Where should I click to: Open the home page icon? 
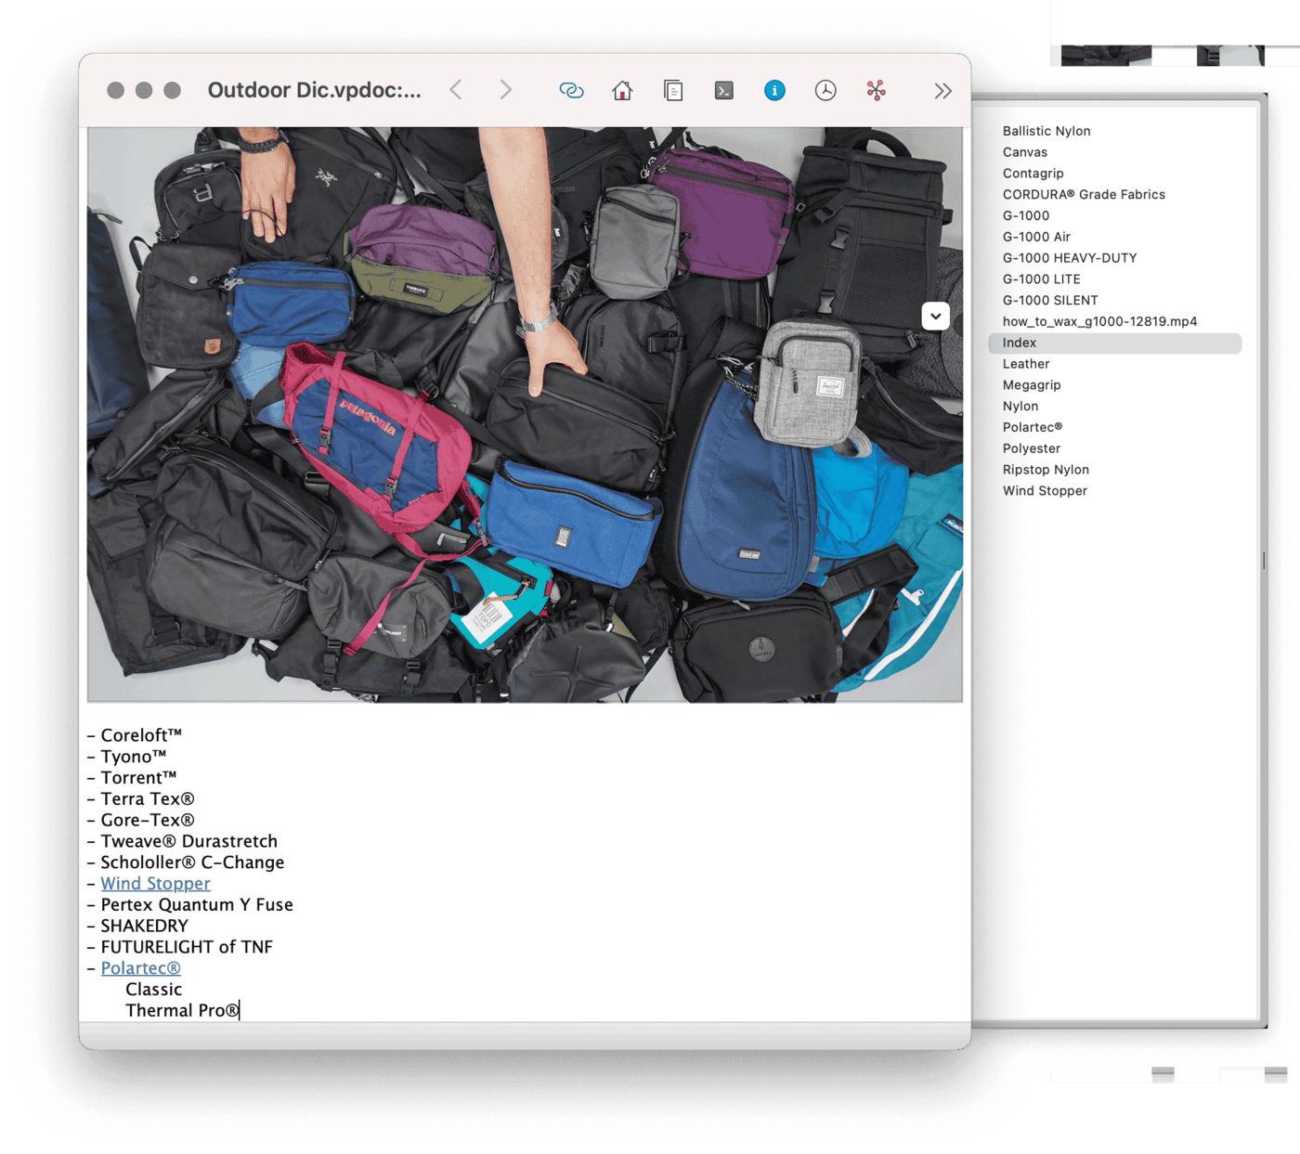(x=622, y=90)
